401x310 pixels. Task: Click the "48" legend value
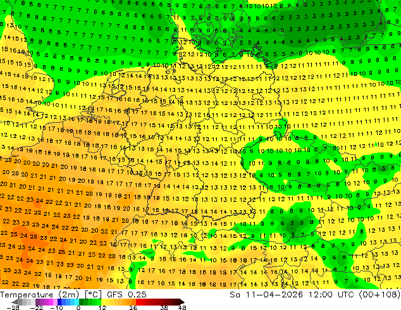coord(182,307)
